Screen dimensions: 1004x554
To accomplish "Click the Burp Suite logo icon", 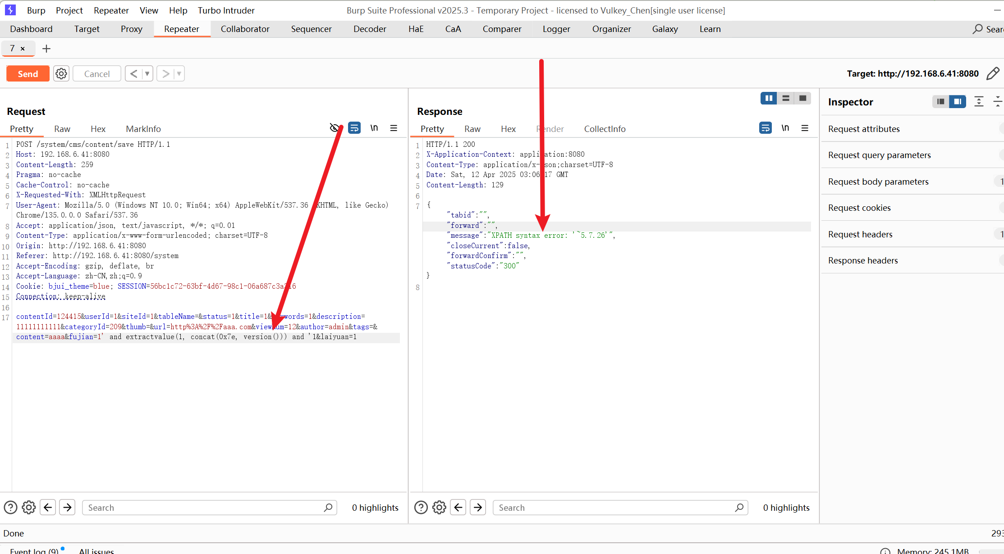I will [10, 10].
